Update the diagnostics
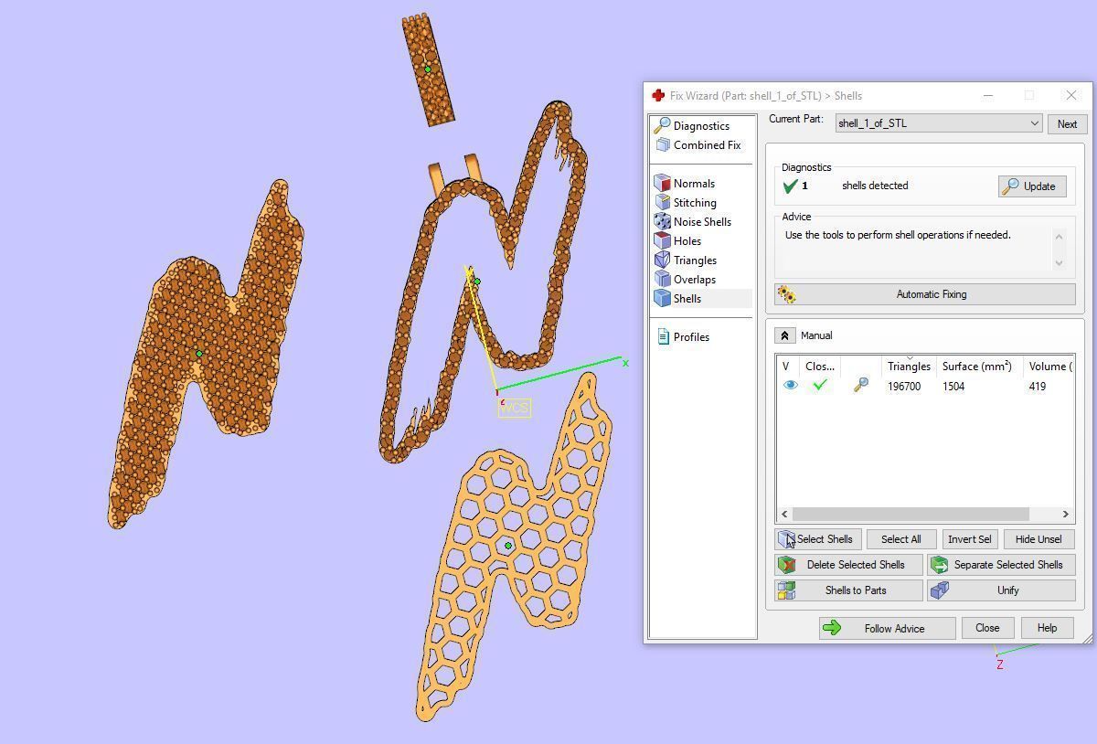 [1031, 186]
